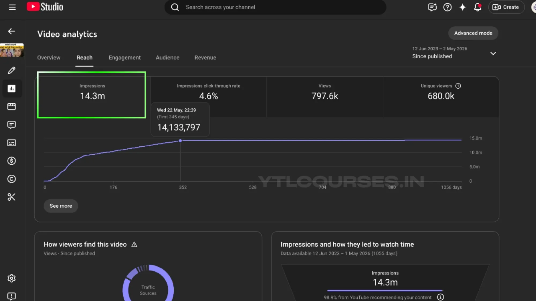This screenshot has width=536, height=301.
Task: Switch to the Revenue tab
Action: point(205,58)
